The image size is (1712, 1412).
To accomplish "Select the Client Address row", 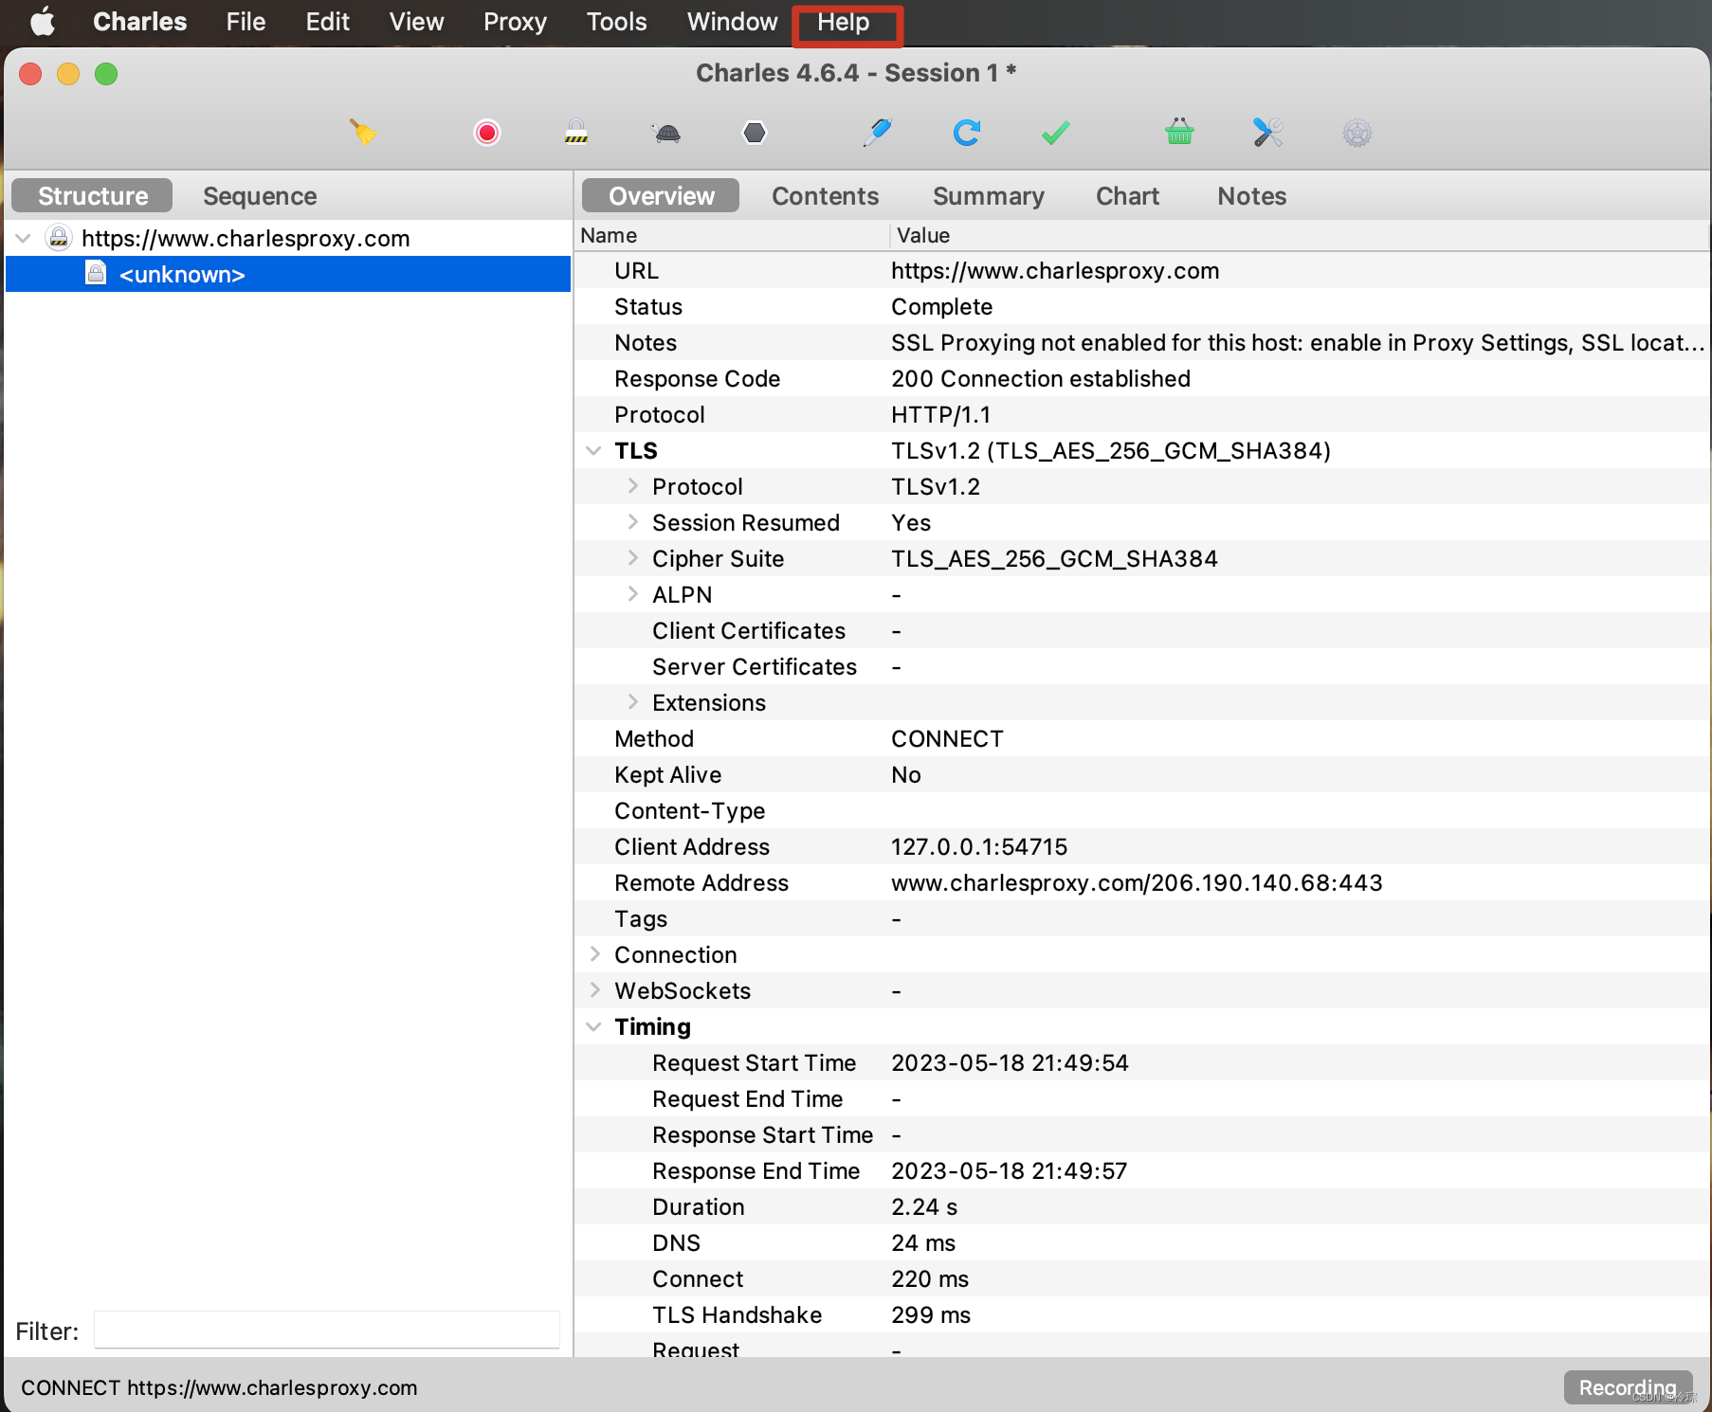I will 1142,846.
